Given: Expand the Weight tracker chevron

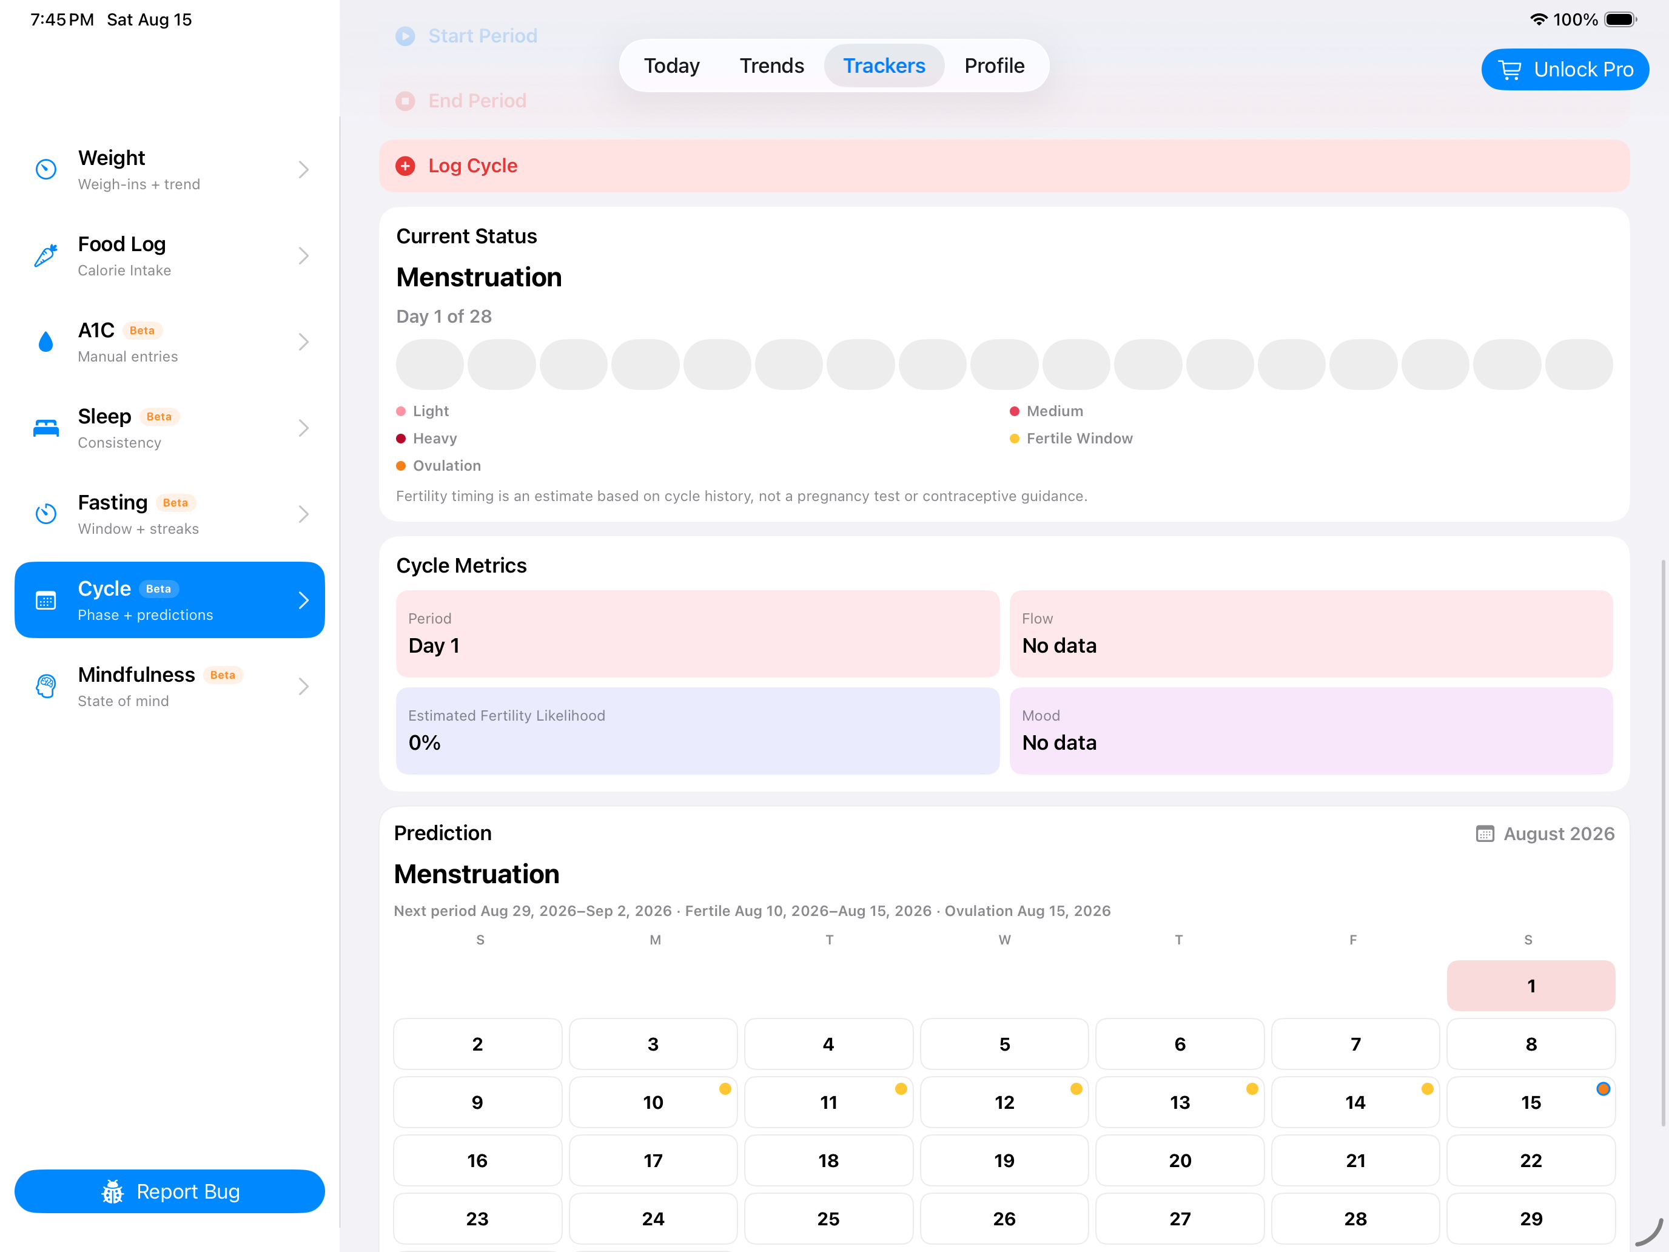Looking at the screenshot, I should tap(303, 169).
